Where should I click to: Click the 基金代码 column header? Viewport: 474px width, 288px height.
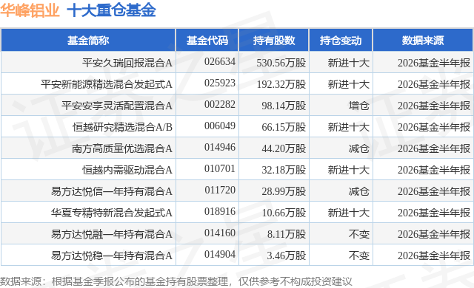[x=207, y=41]
